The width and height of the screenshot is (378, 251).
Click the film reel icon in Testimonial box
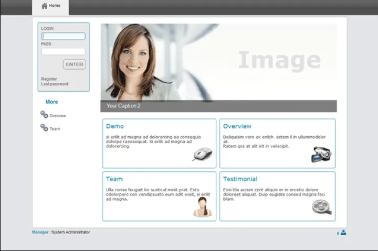[x=321, y=208]
